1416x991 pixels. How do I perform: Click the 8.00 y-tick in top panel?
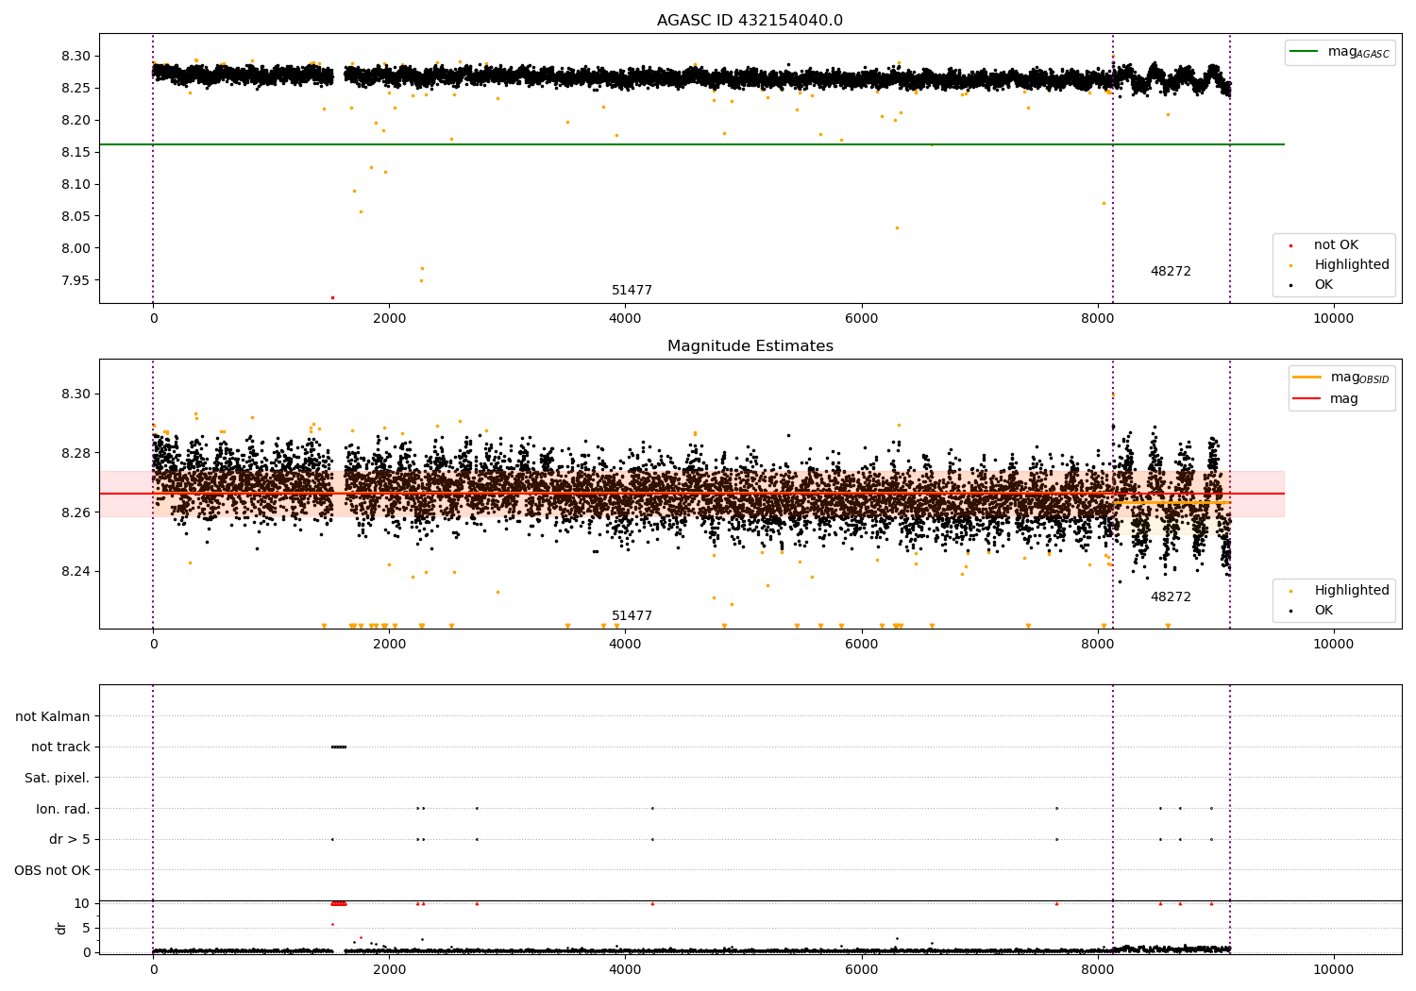77,249
